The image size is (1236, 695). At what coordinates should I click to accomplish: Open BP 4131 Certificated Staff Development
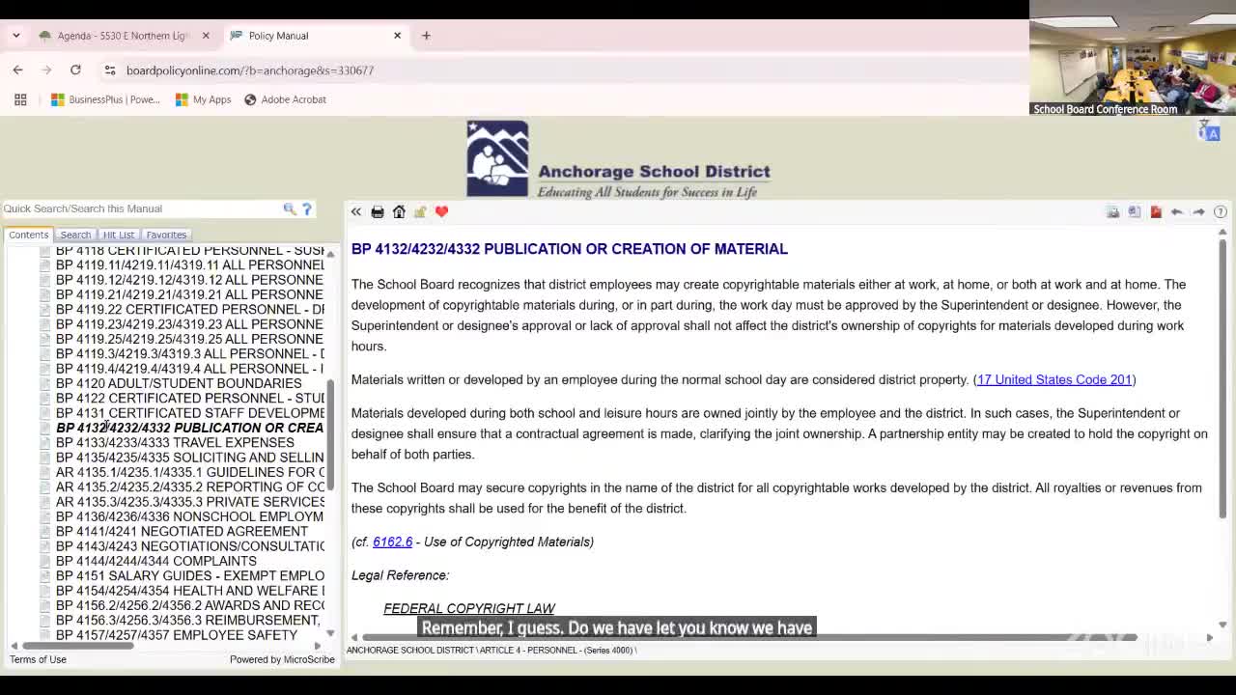pyautogui.click(x=190, y=413)
